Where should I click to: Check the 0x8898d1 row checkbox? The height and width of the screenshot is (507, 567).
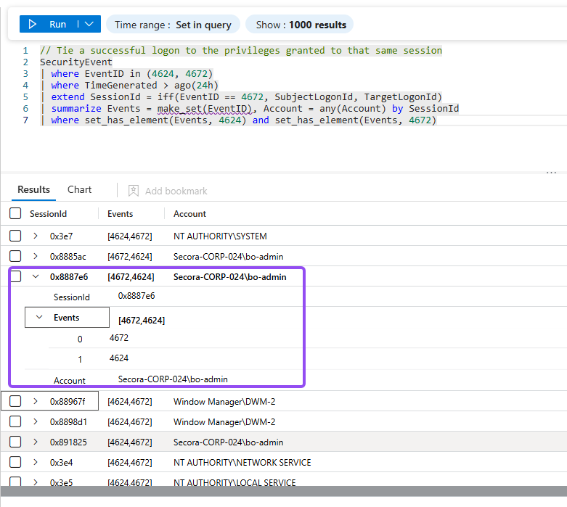[x=15, y=421]
